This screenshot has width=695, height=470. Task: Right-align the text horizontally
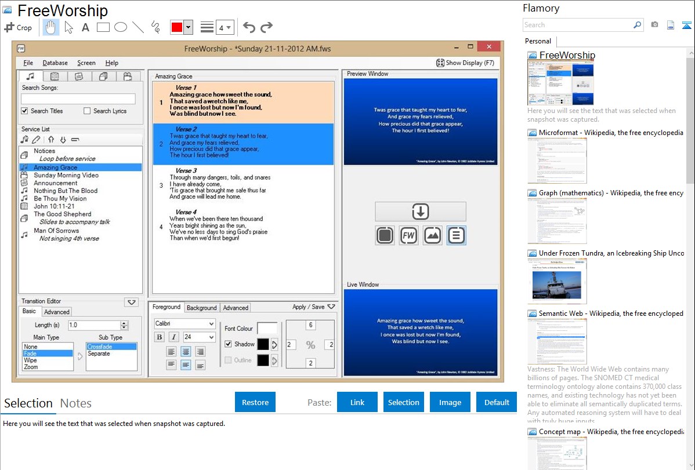200,352
